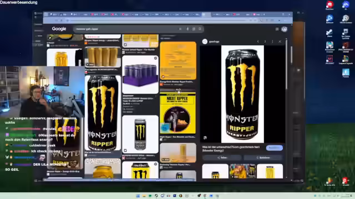Show previous image in preview panel

point(258,41)
